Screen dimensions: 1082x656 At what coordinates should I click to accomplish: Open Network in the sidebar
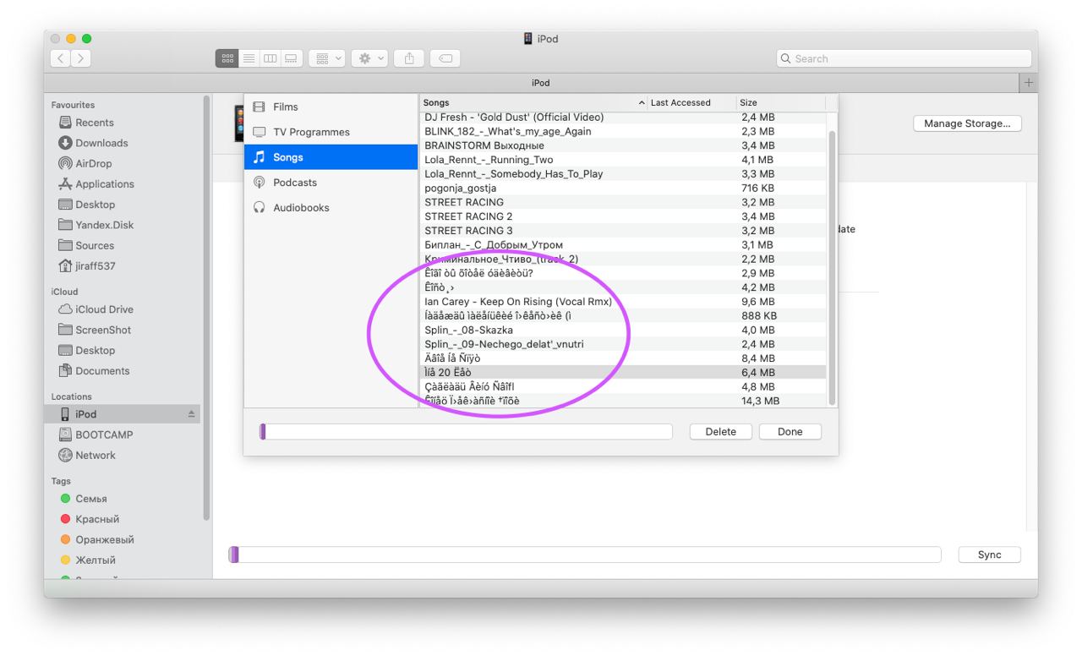[x=95, y=455]
